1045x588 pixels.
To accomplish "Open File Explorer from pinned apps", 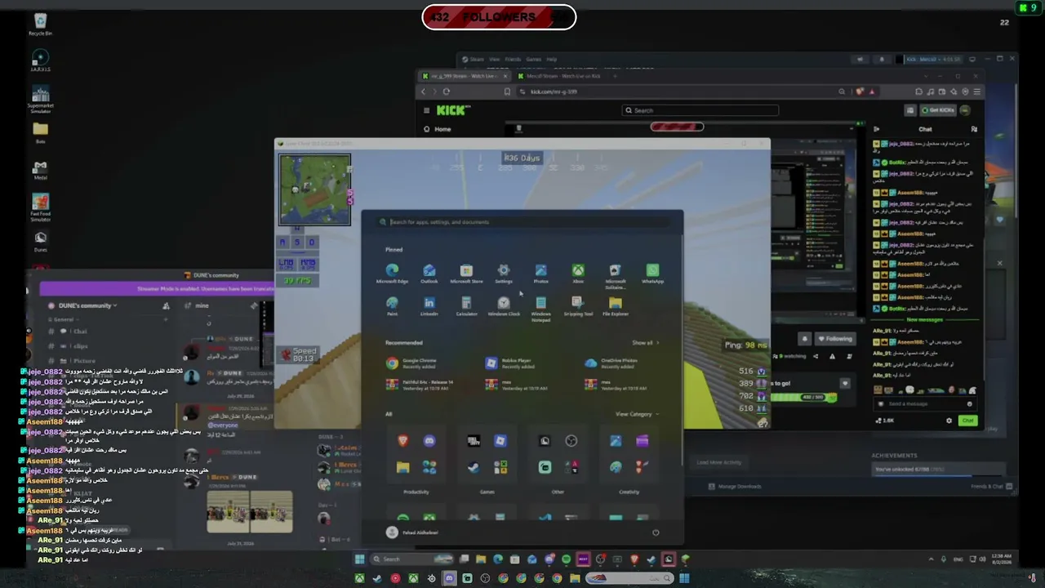I will pyautogui.click(x=615, y=306).
